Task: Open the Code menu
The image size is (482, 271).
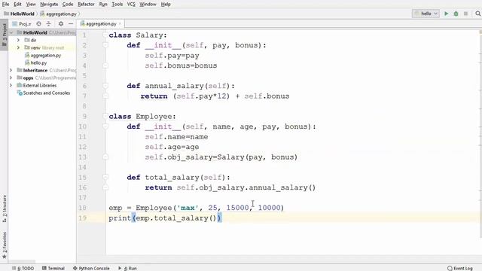Action: coord(68,5)
